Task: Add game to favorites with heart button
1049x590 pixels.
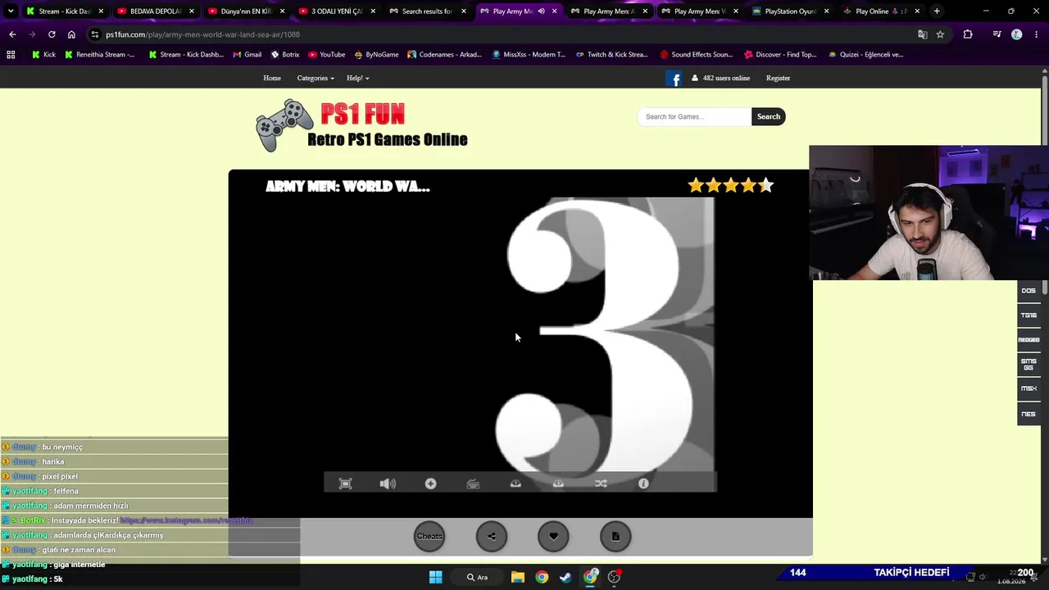Action: tap(553, 537)
